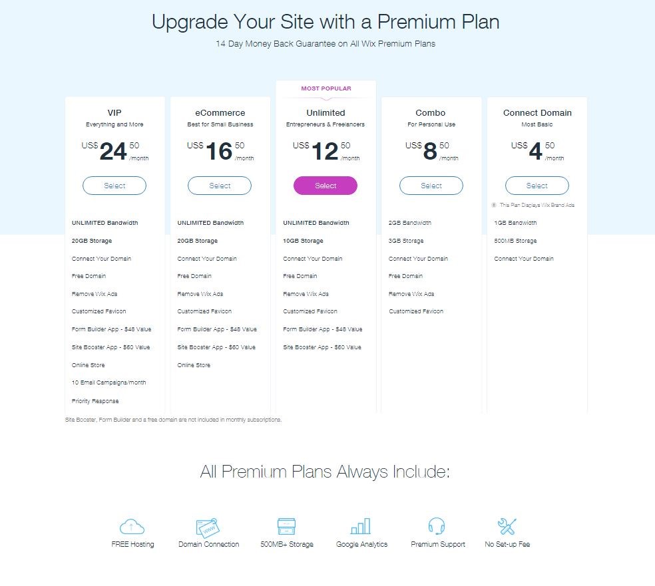Click Online Store feature under eCommerce

tap(194, 365)
